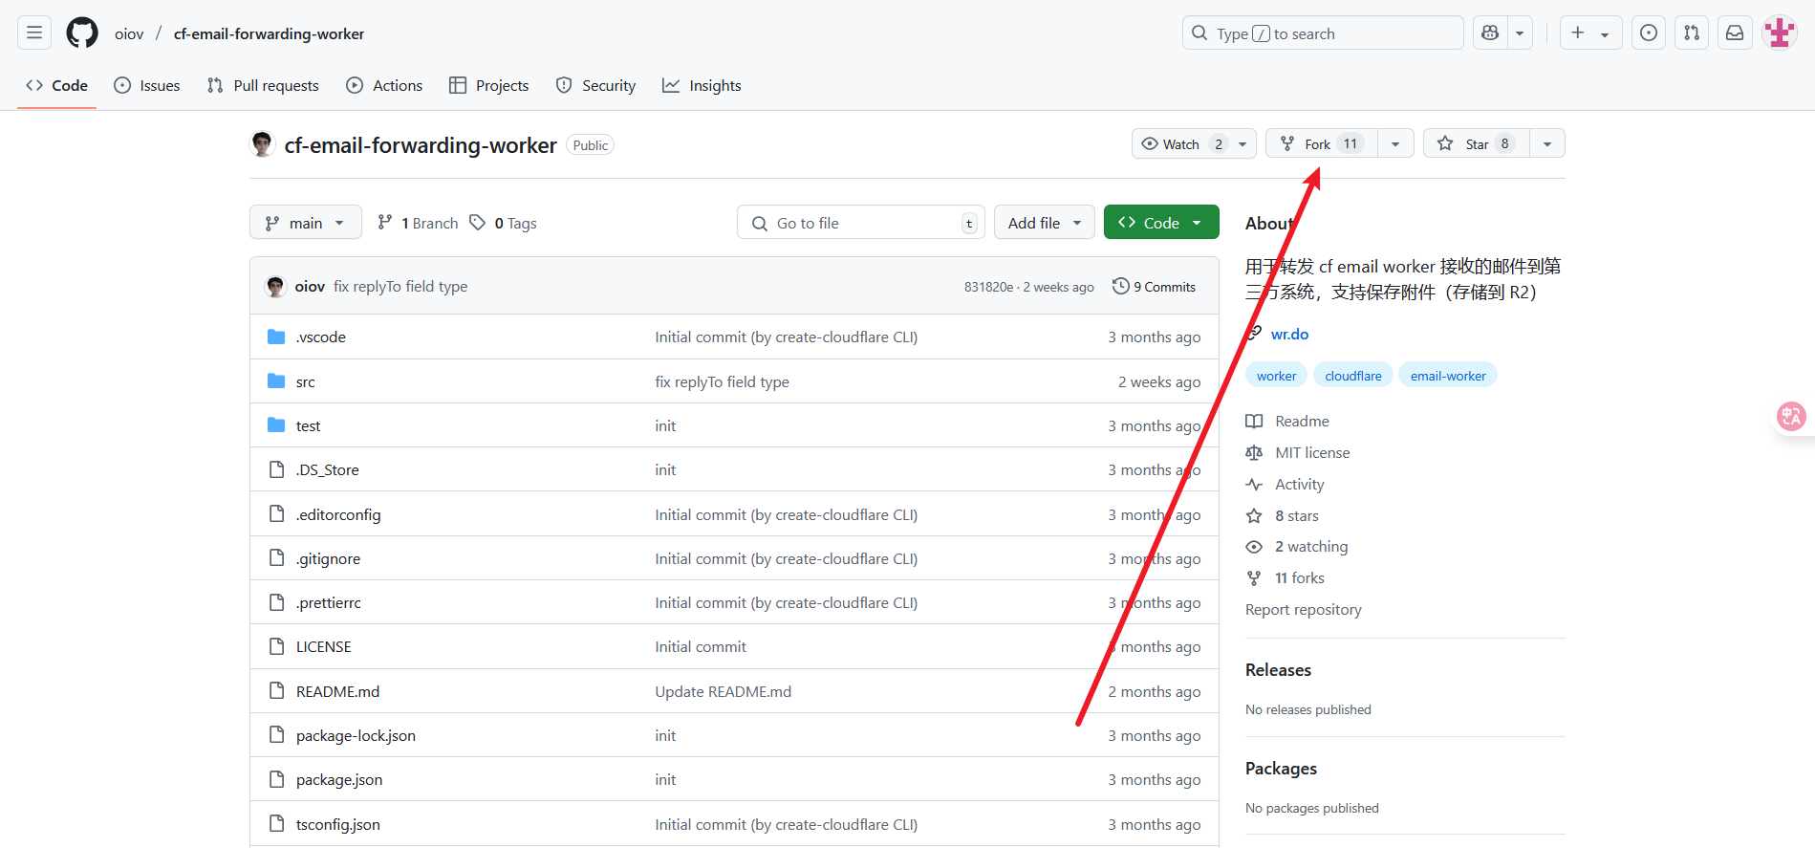
Task: Open the 9 Commits history link
Action: pos(1155,287)
